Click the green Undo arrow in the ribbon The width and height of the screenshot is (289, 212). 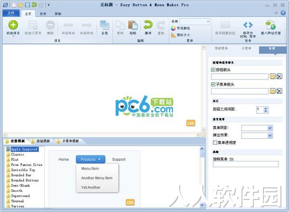click(148, 25)
